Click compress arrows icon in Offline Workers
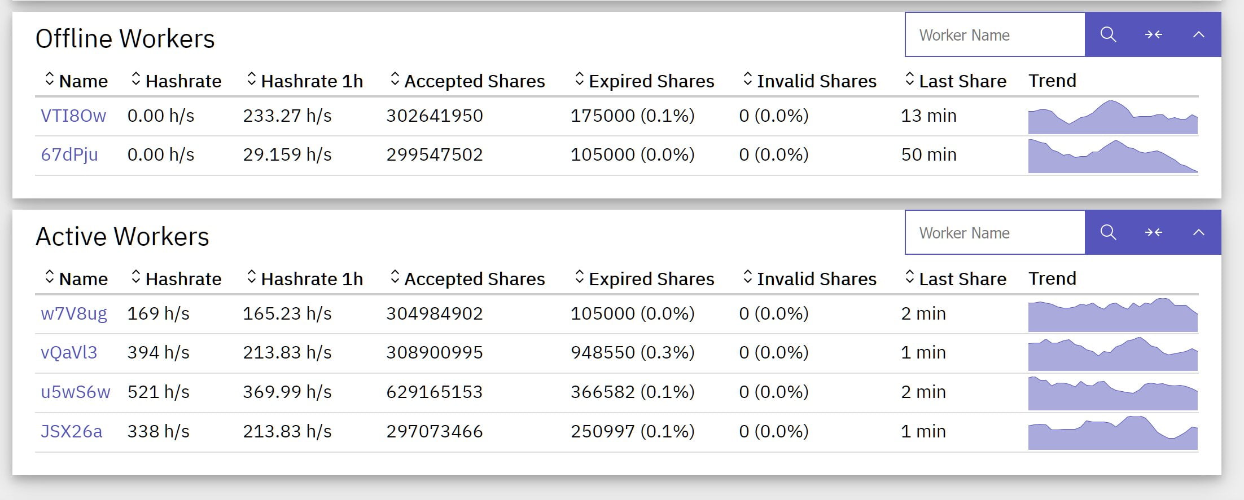 [1153, 35]
